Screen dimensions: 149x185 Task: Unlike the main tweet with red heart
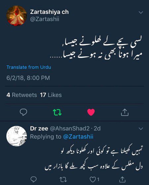pos(91,112)
